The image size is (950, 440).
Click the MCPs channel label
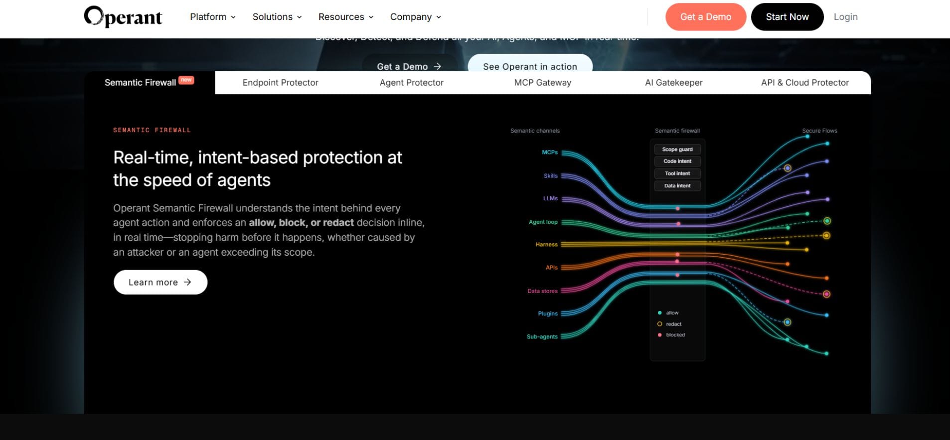click(550, 152)
